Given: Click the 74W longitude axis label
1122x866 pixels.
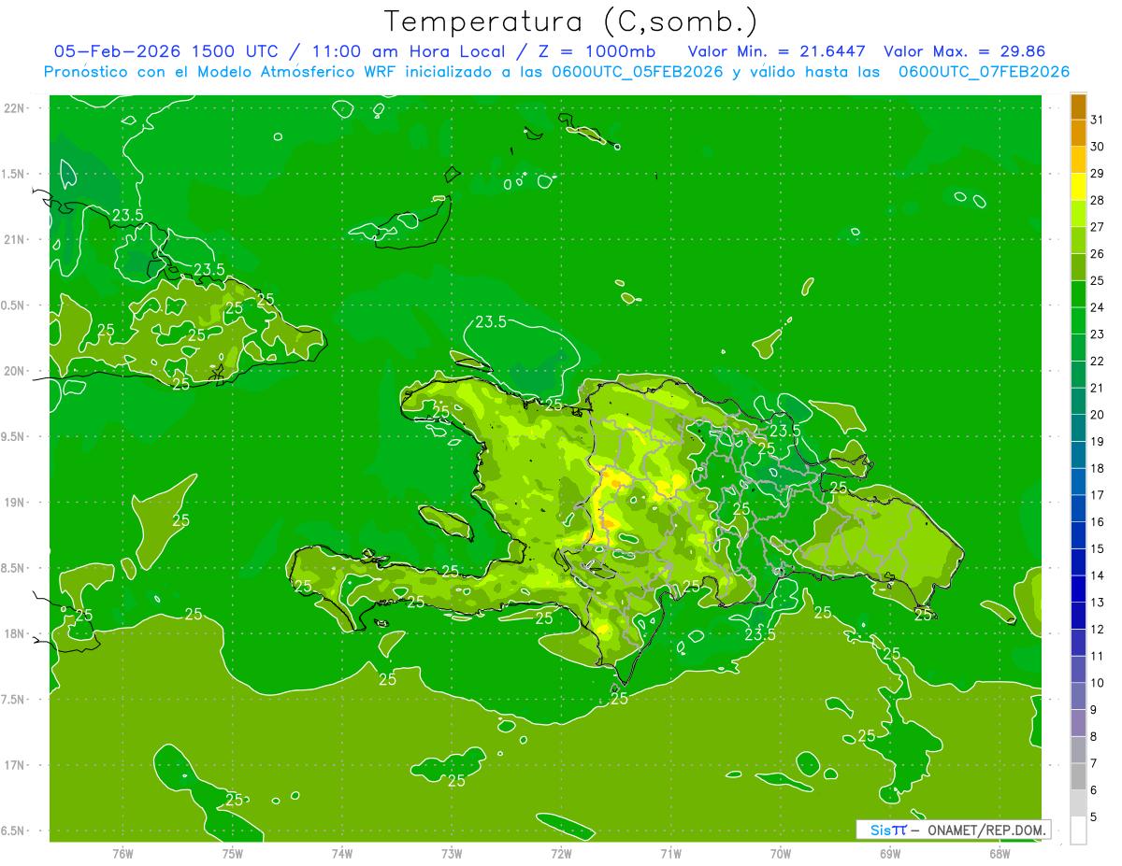Looking at the screenshot, I should click(x=341, y=854).
